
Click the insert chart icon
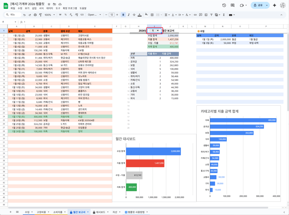(206, 15)
